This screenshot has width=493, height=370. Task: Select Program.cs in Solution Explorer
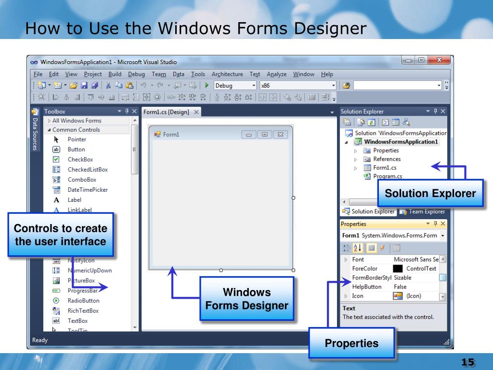(388, 176)
